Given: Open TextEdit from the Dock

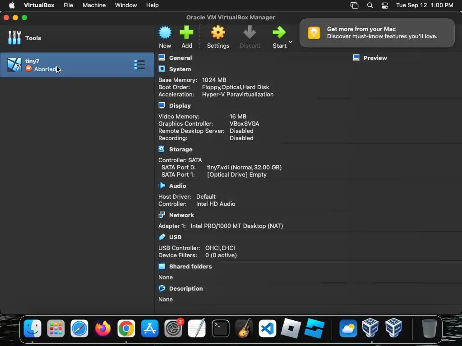Looking at the screenshot, I should pos(197,328).
